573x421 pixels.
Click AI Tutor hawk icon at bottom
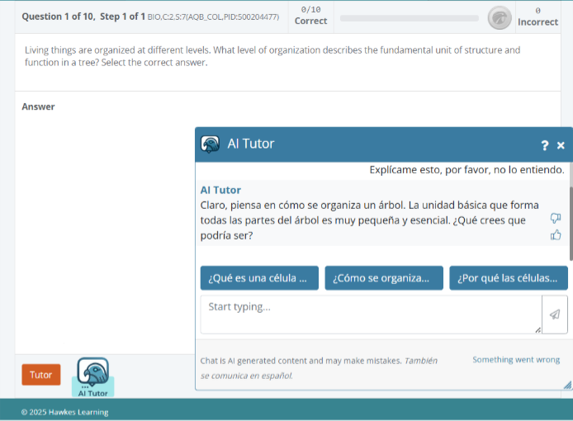92,376
